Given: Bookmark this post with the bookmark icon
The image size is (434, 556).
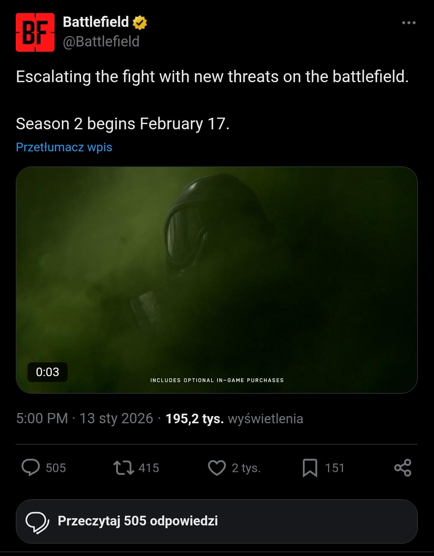Looking at the screenshot, I should (310, 468).
